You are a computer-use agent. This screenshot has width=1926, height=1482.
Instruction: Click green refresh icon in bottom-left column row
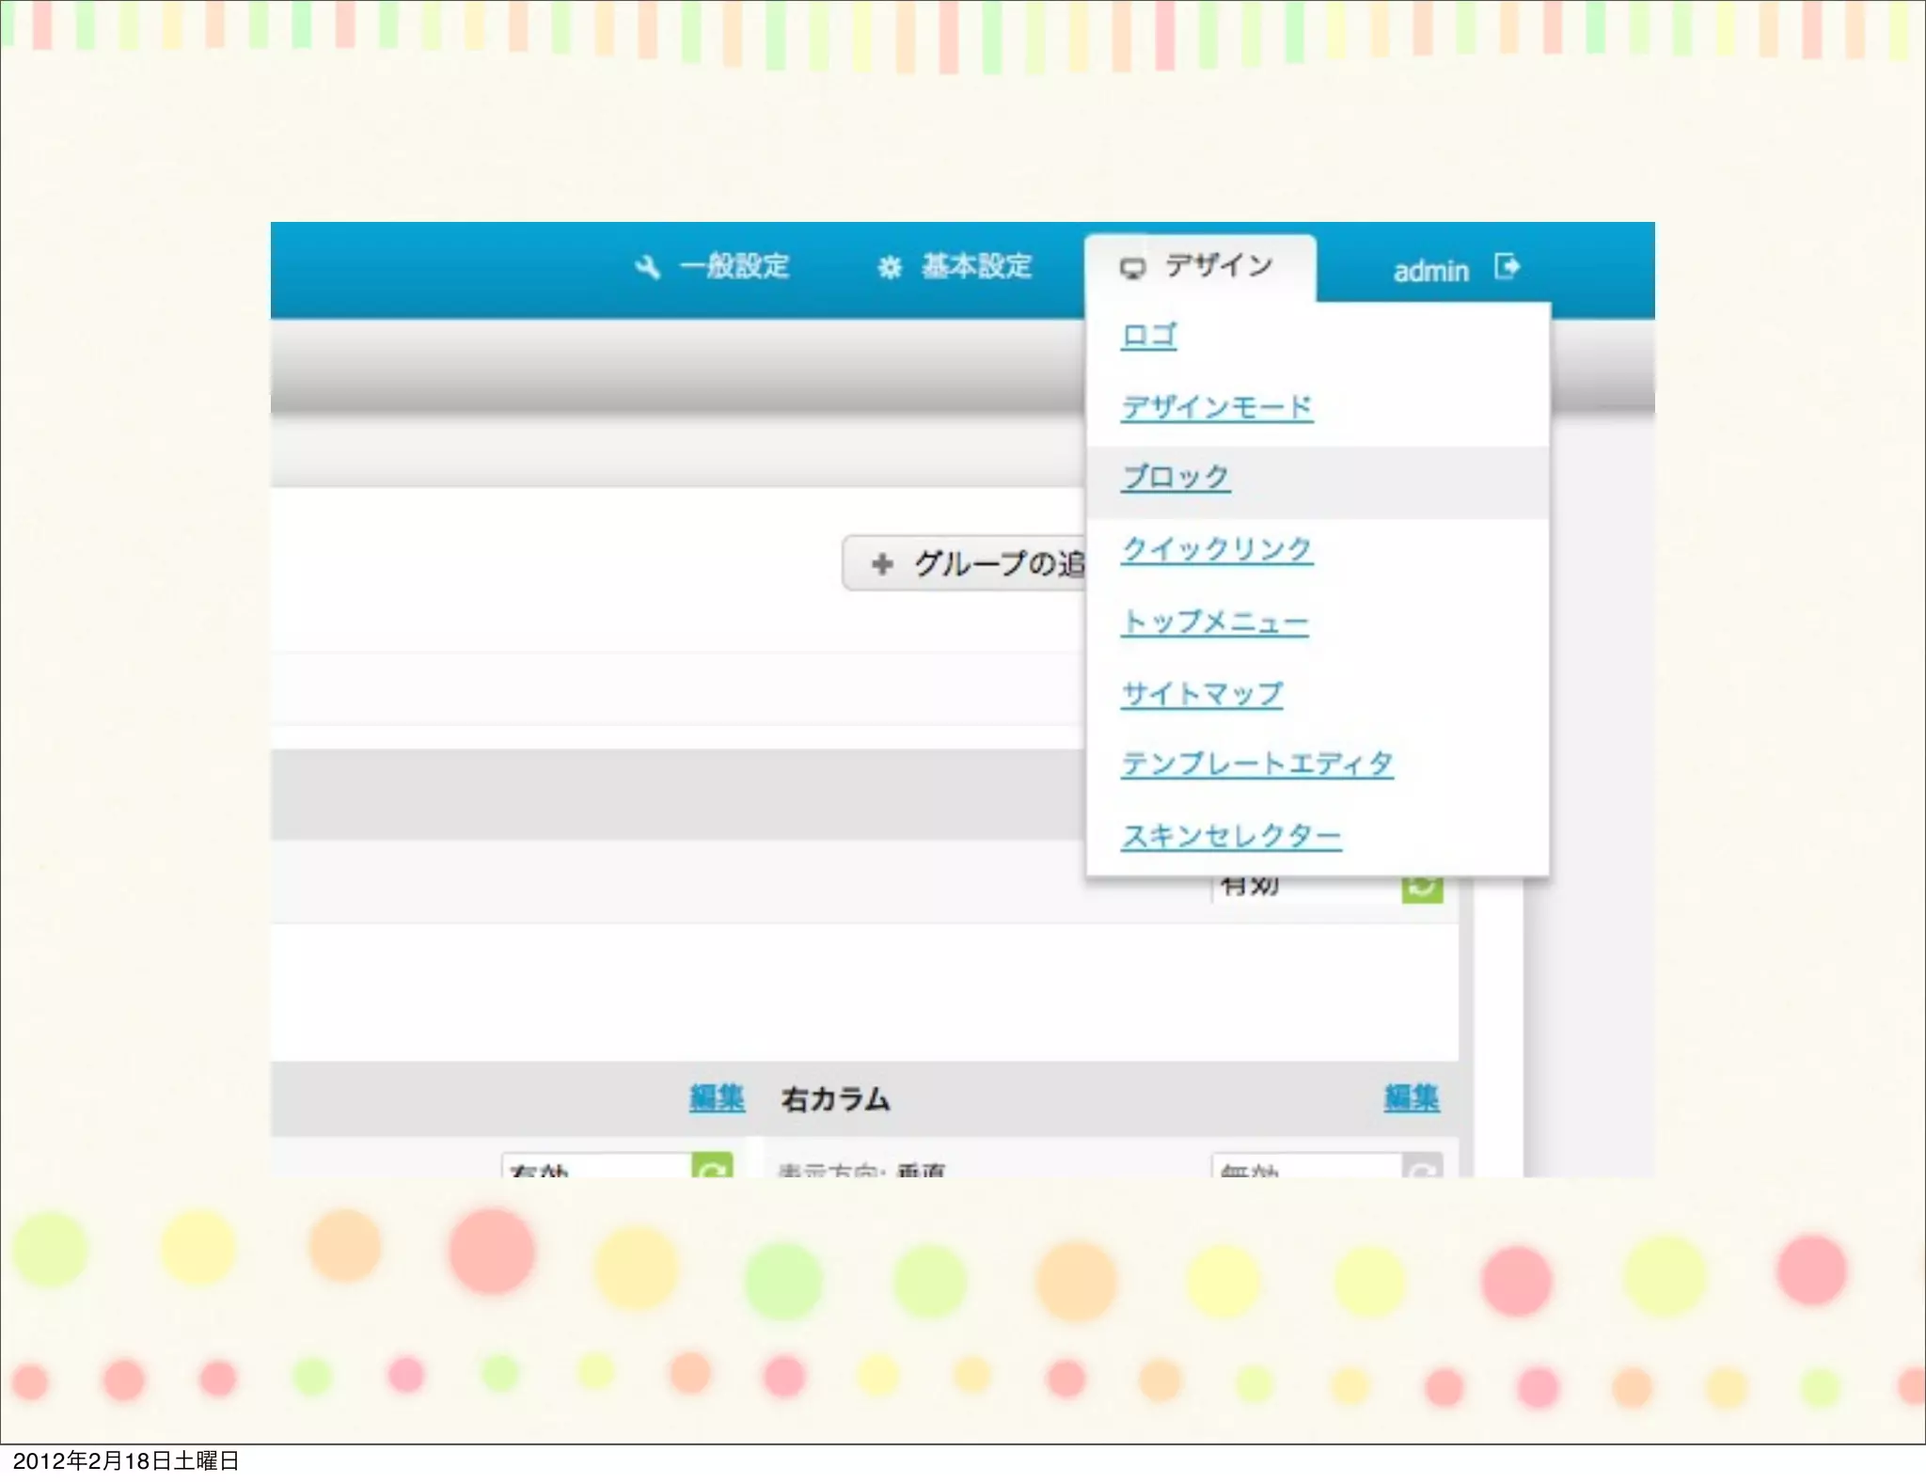tap(712, 1166)
